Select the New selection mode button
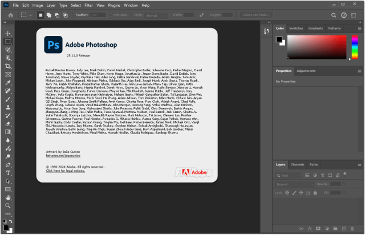Screen dimensions: 365x235 coord(40,15)
